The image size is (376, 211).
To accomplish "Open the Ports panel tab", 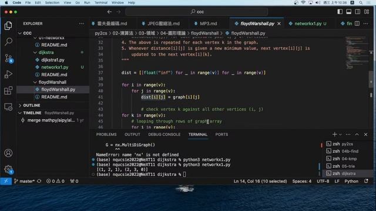I will click(221, 134).
